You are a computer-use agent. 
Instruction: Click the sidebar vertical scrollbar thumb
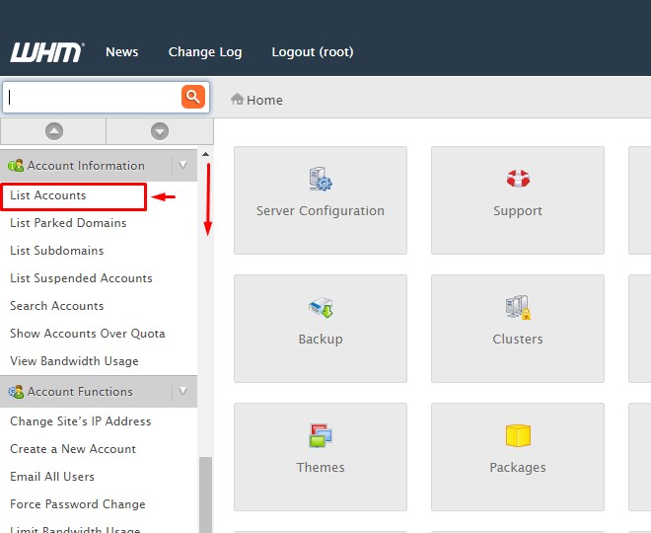point(205,494)
